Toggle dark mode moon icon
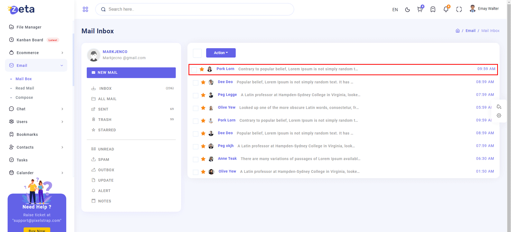 point(407,9)
